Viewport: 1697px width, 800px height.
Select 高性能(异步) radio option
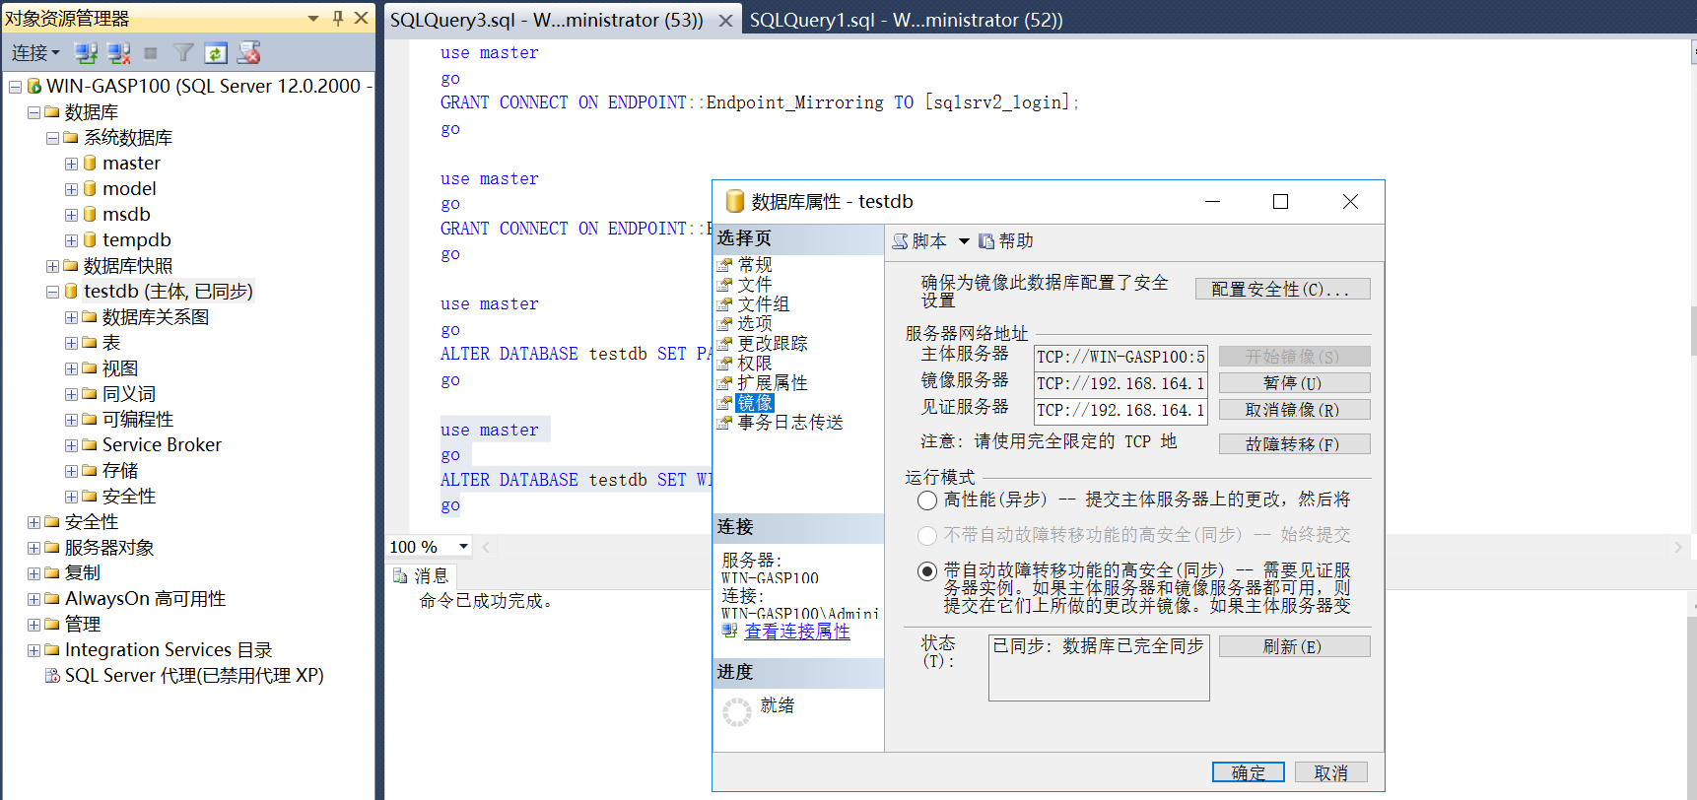(x=927, y=500)
